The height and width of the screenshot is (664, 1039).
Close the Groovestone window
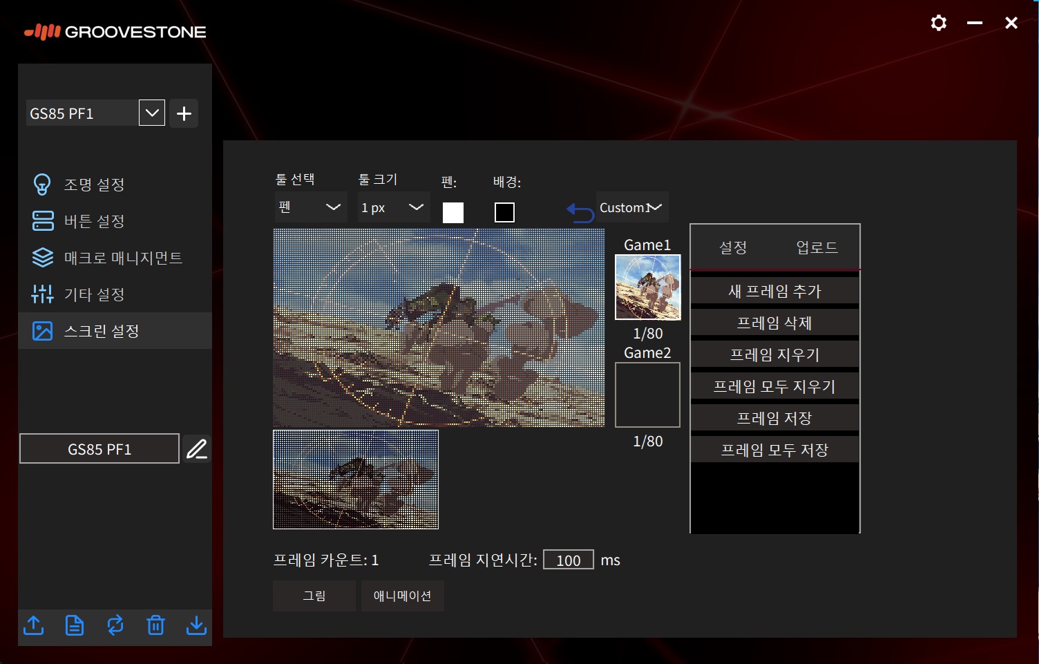point(1011,23)
